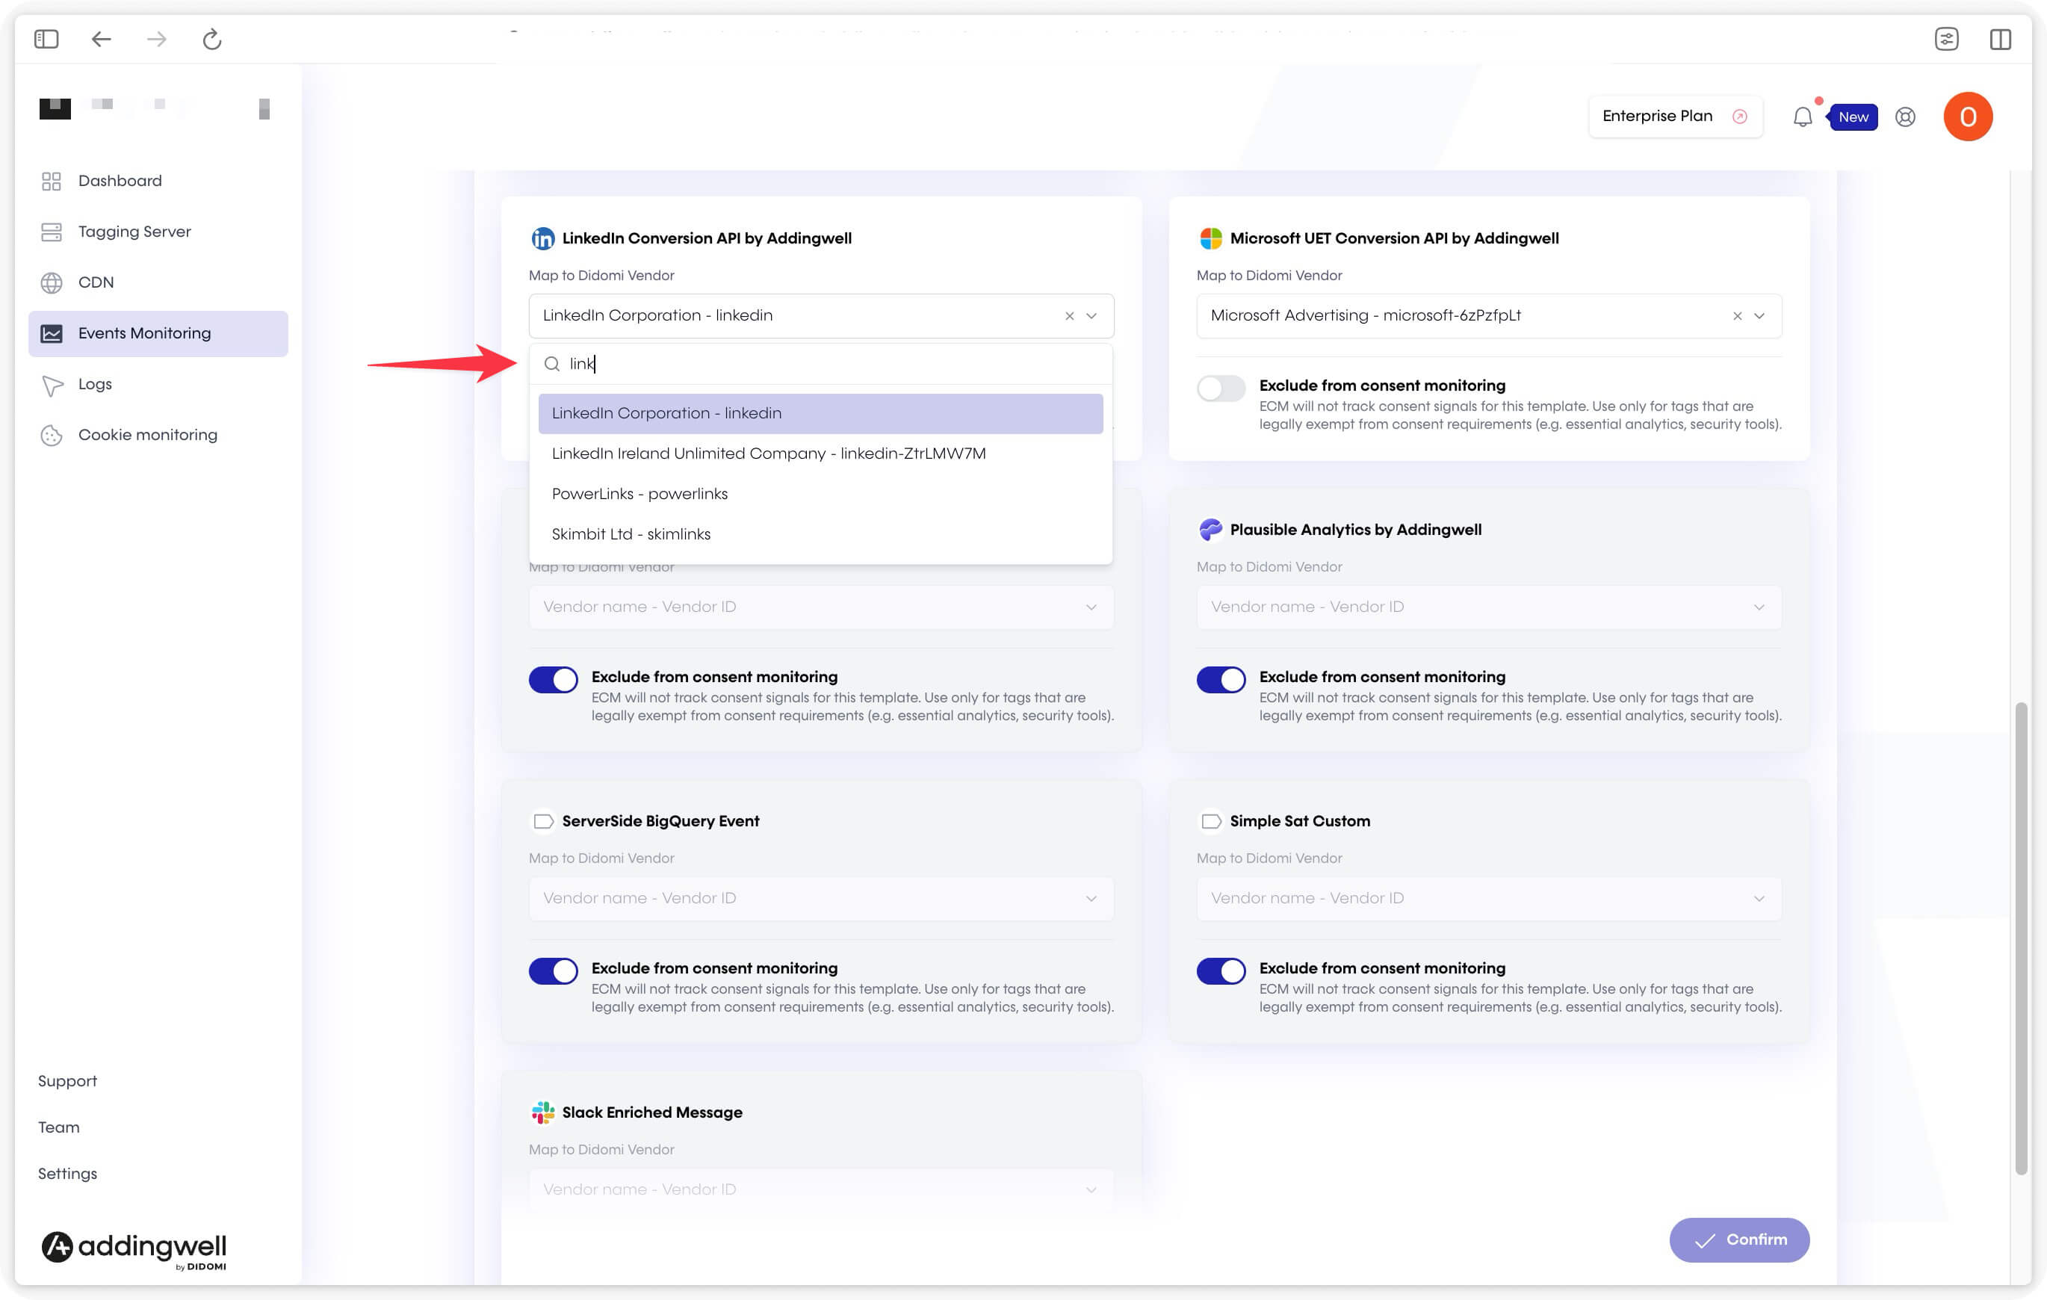Click the Confirm button
This screenshot has height=1300, width=2047.
click(1738, 1239)
